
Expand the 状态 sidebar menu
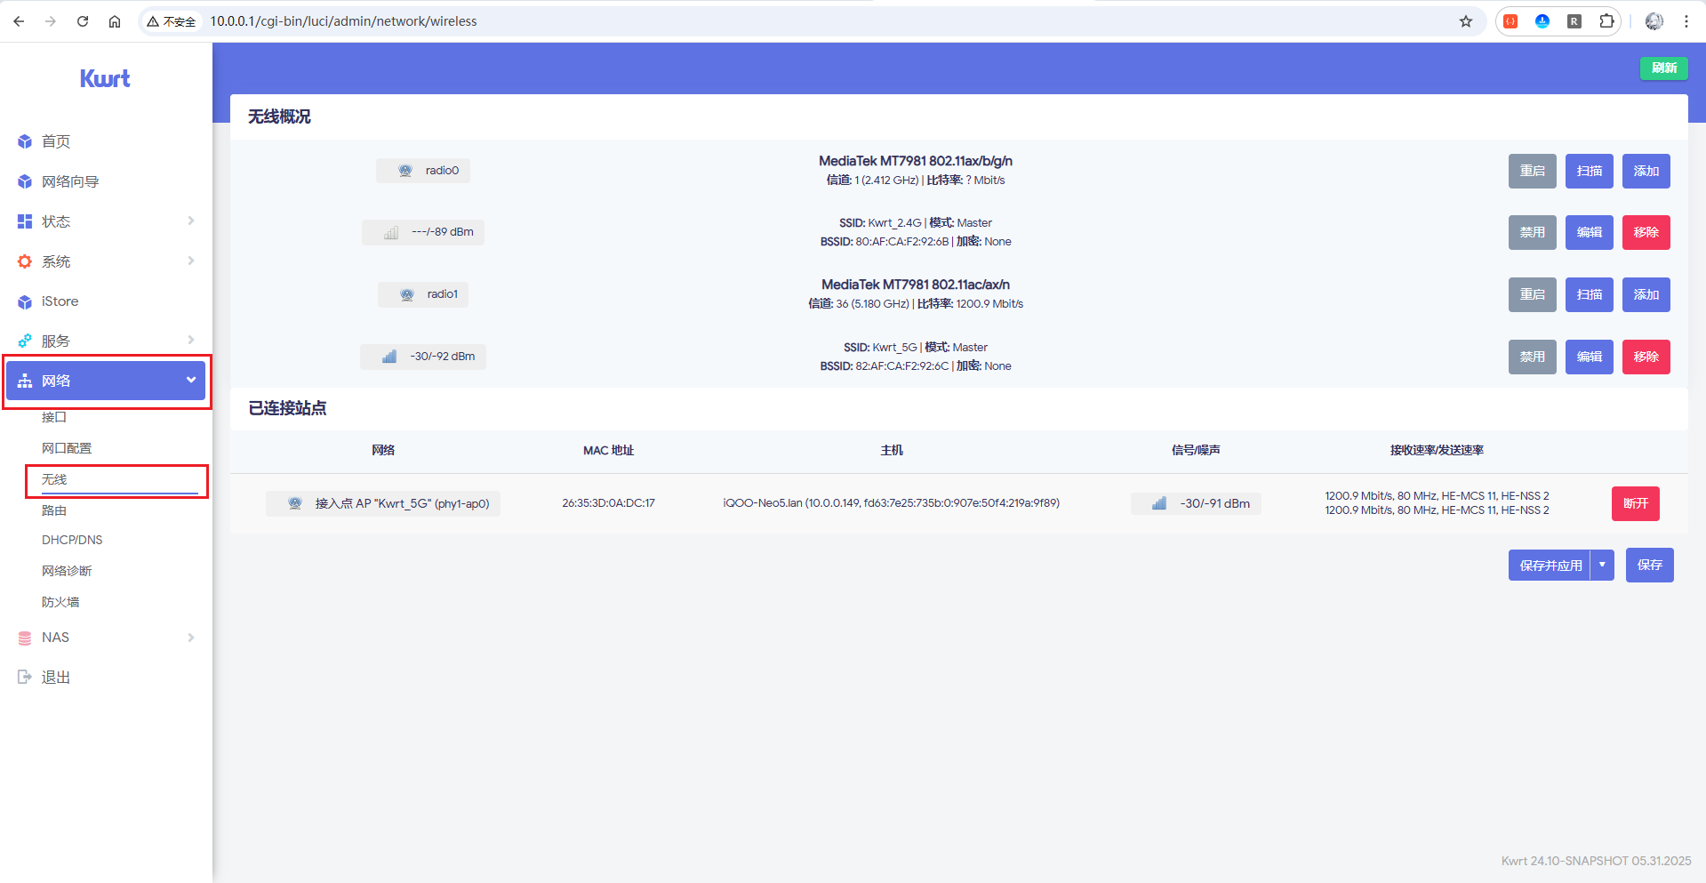107,221
